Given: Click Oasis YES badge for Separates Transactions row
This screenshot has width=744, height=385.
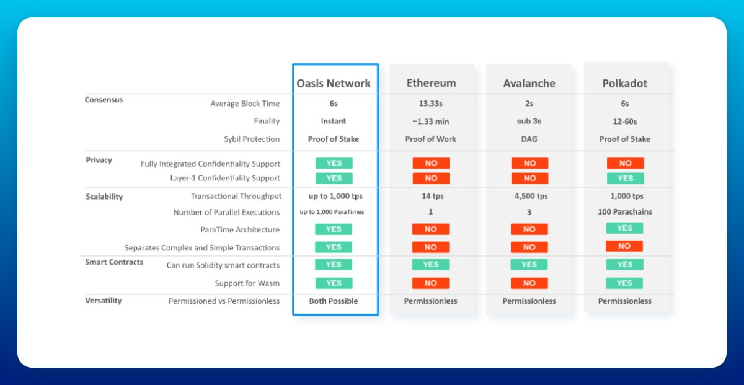Looking at the screenshot, I should point(334,247).
